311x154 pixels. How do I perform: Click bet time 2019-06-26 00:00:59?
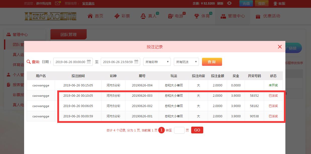[78, 116]
